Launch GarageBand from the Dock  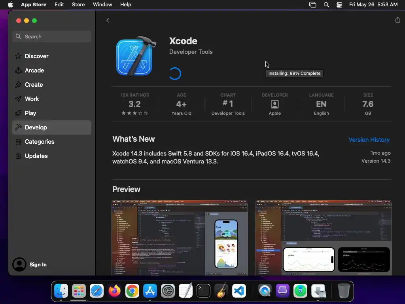[x=221, y=291]
